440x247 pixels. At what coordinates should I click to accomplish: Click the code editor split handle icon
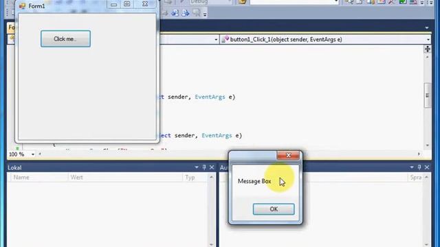(x=428, y=49)
